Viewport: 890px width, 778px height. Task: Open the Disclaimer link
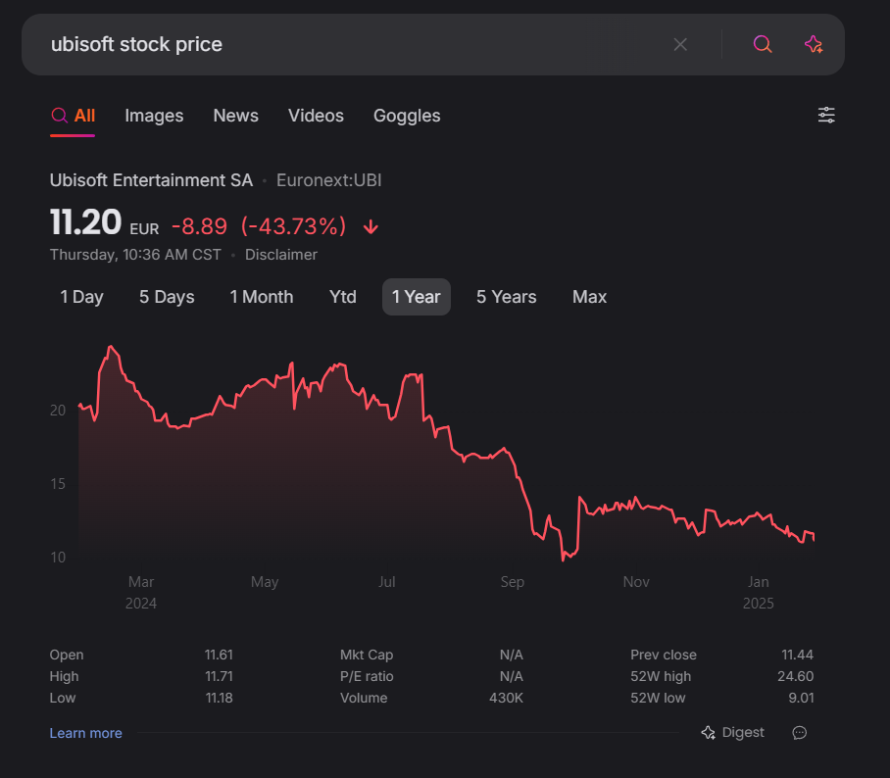pyautogui.click(x=281, y=255)
